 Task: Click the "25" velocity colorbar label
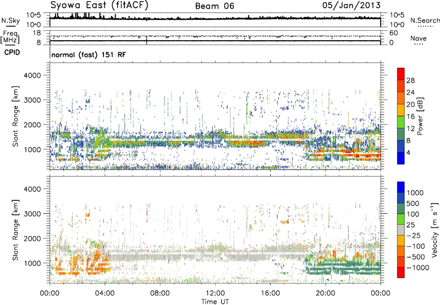click(410, 225)
